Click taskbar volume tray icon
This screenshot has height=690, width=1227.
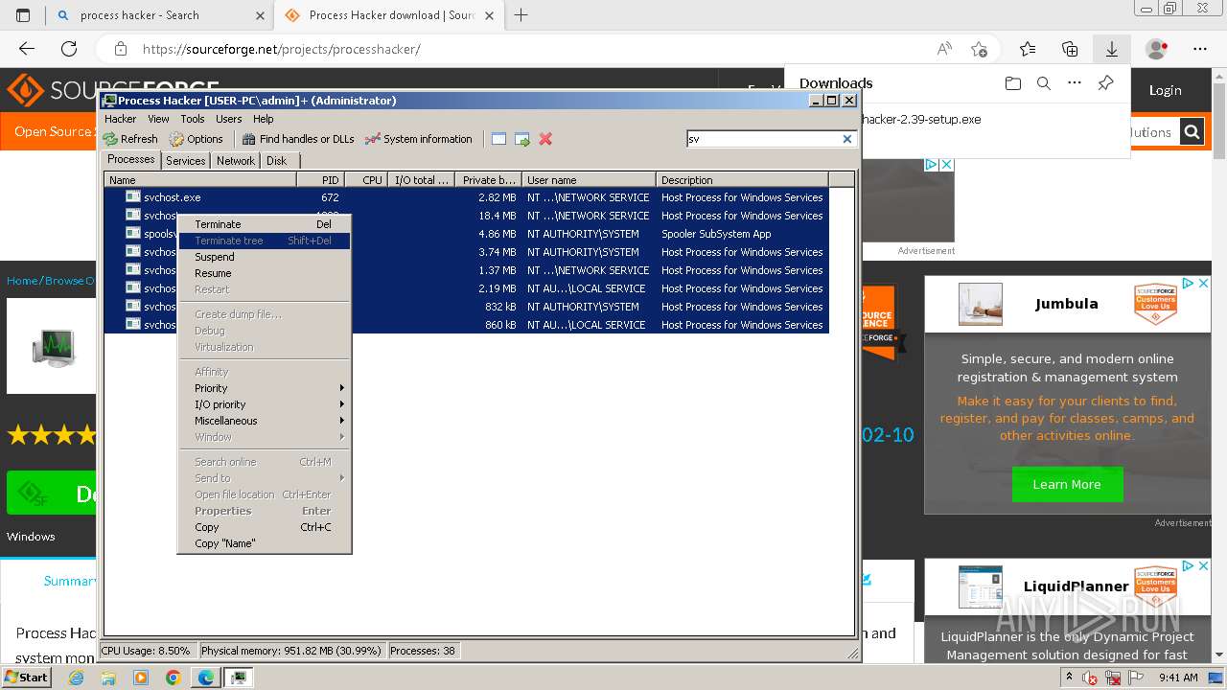(x=1090, y=678)
